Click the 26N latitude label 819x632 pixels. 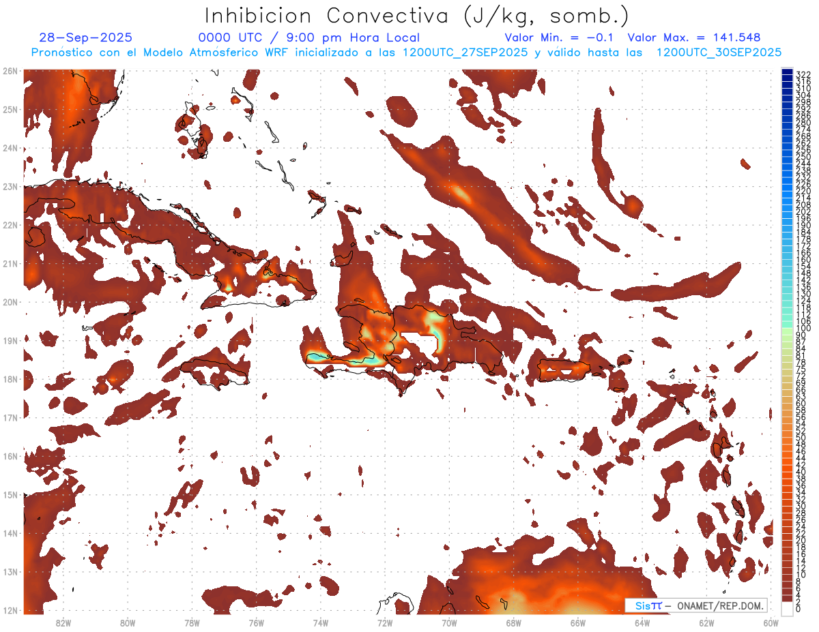pos(10,71)
